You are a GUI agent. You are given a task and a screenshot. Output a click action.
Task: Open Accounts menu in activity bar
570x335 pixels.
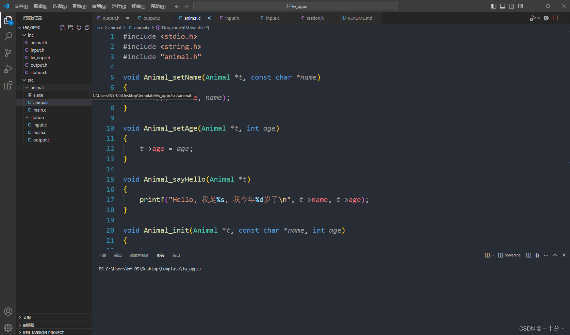[x=8, y=312]
